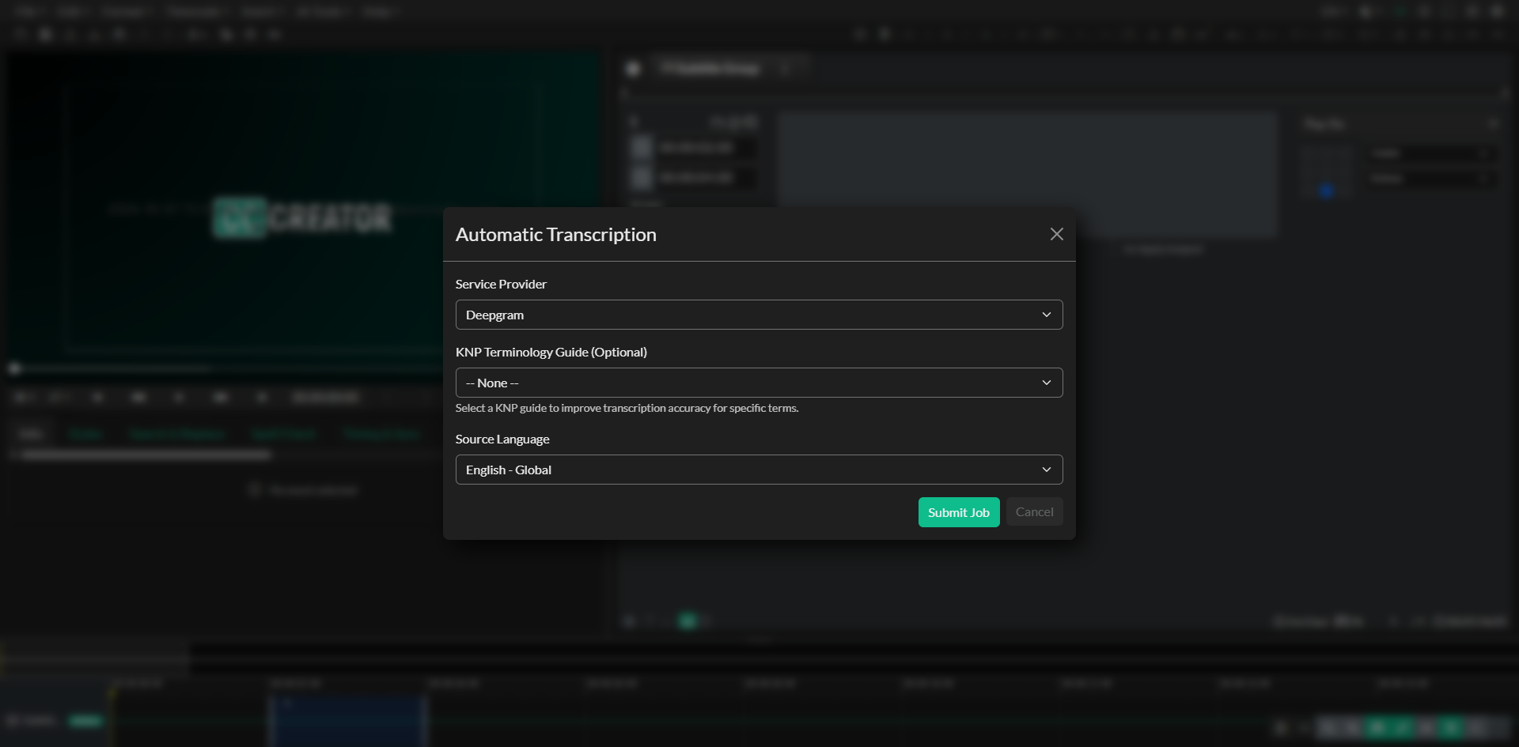Click the Submit Job button
1519x747 pixels.
tap(959, 512)
